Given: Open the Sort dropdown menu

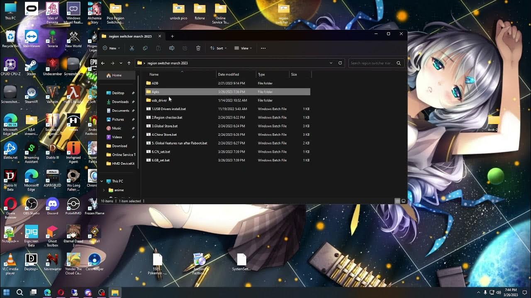Looking at the screenshot, I should [218, 48].
